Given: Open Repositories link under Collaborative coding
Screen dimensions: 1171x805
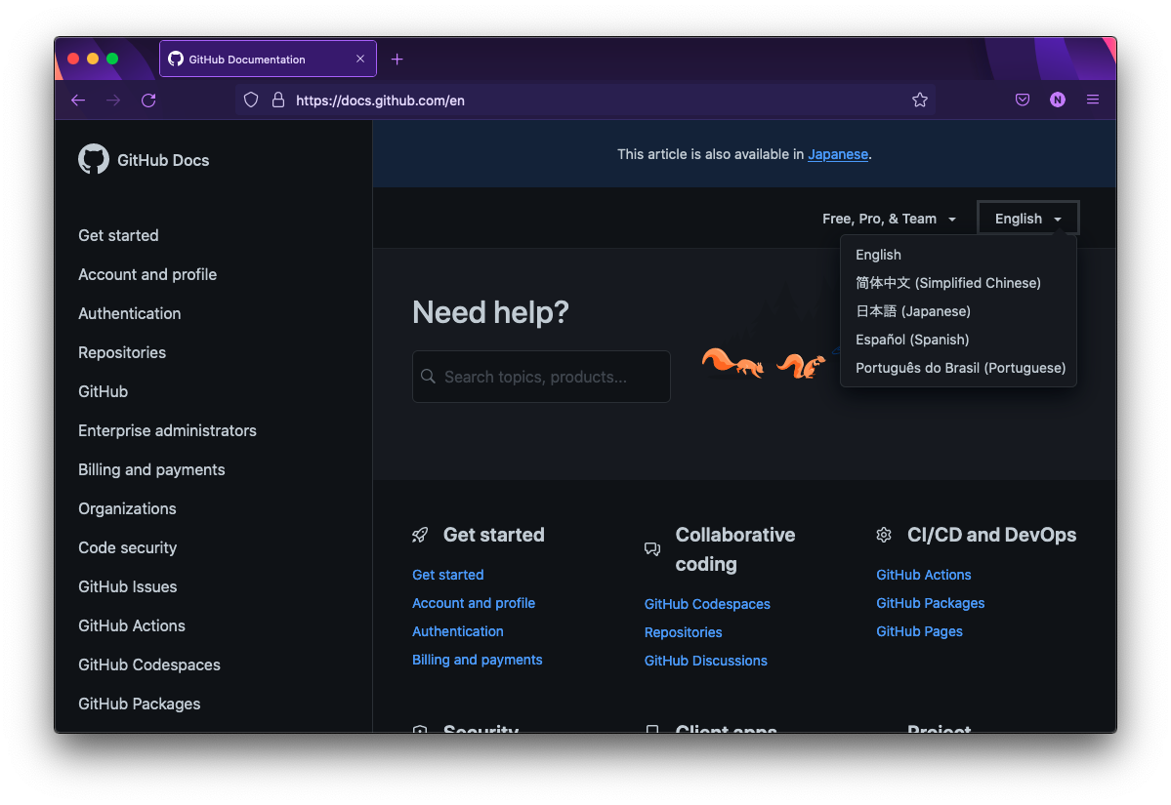Looking at the screenshot, I should tap(684, 632).
